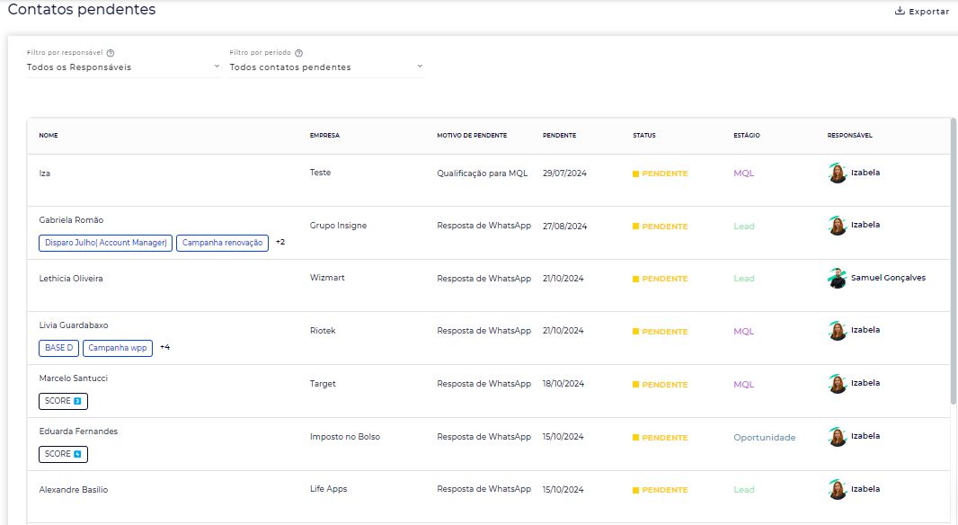Sort by MOTIVO DE PENDENTE column header
This screenshot has width=958, height=525.
[472, 135]
